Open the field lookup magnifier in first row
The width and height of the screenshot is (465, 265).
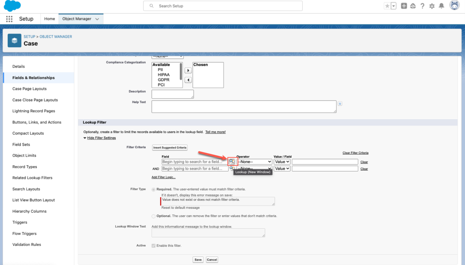coord(232,162)
